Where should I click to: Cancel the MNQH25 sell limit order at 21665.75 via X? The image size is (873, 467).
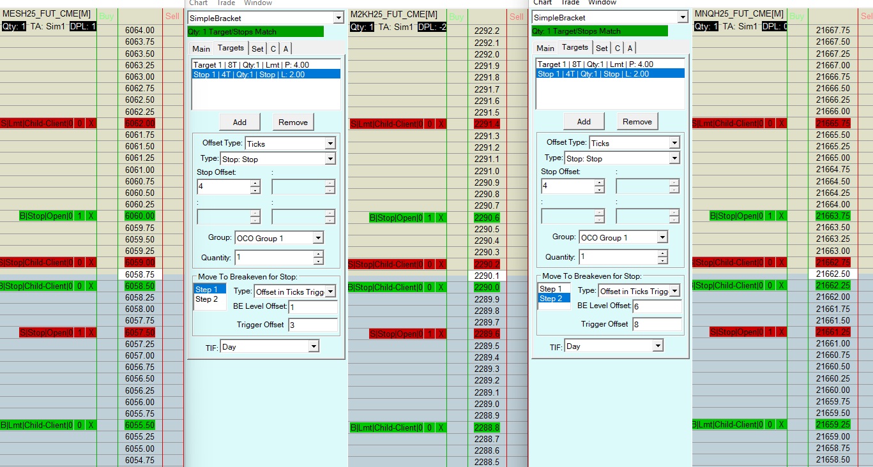(x=782, y=123)
